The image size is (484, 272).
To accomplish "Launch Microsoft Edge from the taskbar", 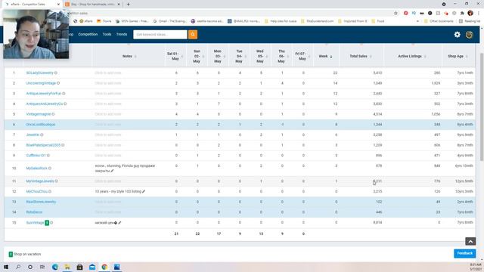I will [55, 267].
